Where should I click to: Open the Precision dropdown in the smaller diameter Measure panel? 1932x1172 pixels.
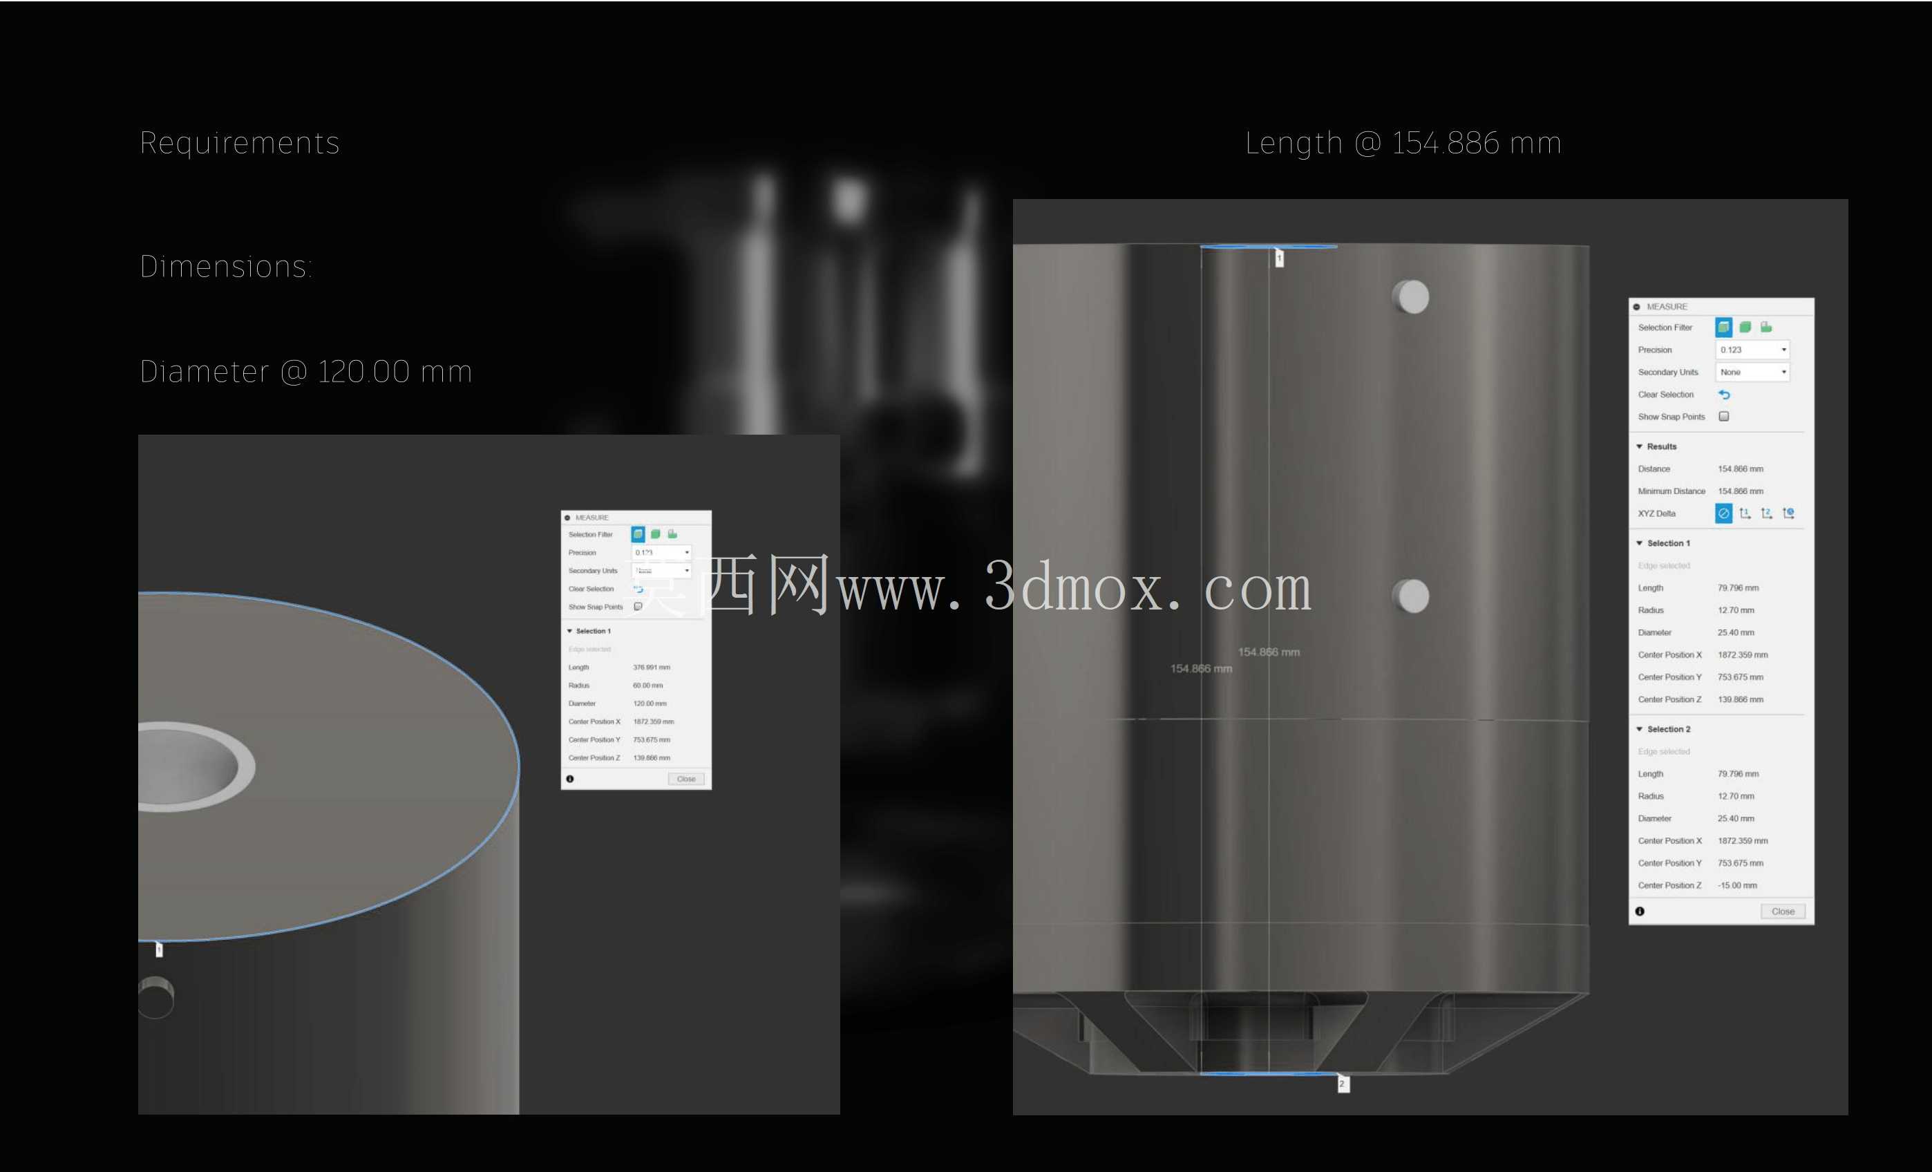coord(662,553)
